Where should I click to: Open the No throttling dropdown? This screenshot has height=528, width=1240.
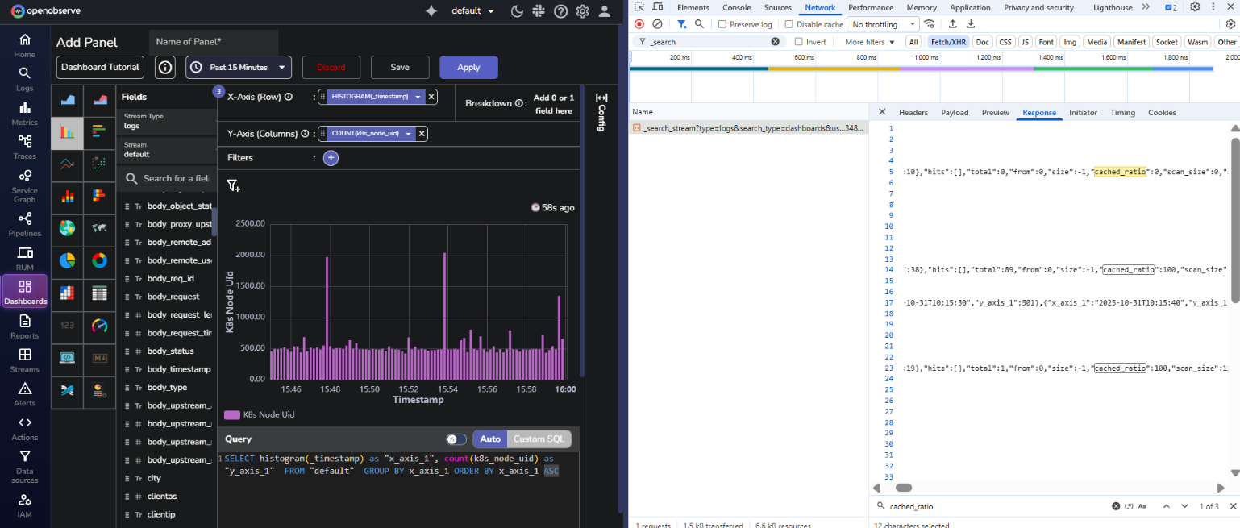882,24
